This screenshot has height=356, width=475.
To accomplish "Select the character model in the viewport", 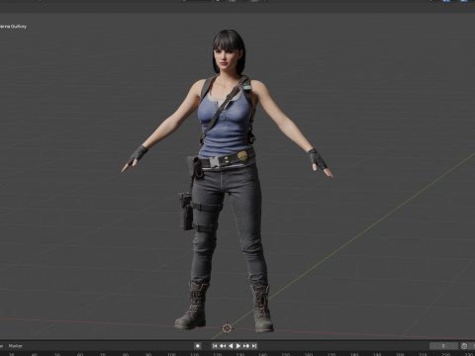I will 227,180.
